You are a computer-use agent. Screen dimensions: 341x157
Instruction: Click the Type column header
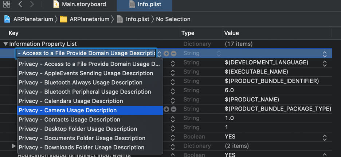tap(188, 33)
